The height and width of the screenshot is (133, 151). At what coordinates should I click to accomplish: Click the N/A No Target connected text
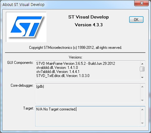coord(56,109)
